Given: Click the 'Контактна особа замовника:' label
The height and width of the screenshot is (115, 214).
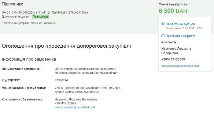Looking at the screenshot, I should click(22, 100).
